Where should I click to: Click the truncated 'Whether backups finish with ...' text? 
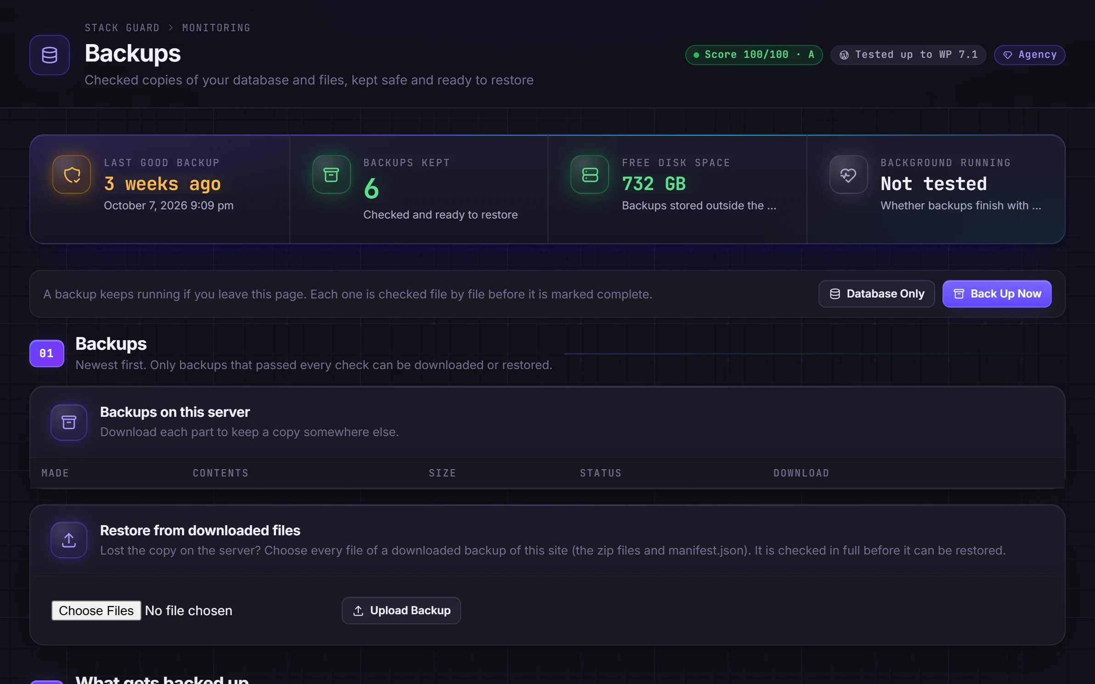(961, 205)
